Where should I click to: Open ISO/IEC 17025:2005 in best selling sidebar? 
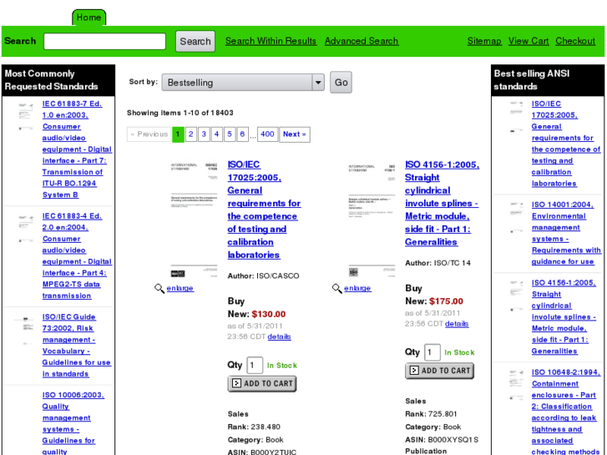pos(565,144)
